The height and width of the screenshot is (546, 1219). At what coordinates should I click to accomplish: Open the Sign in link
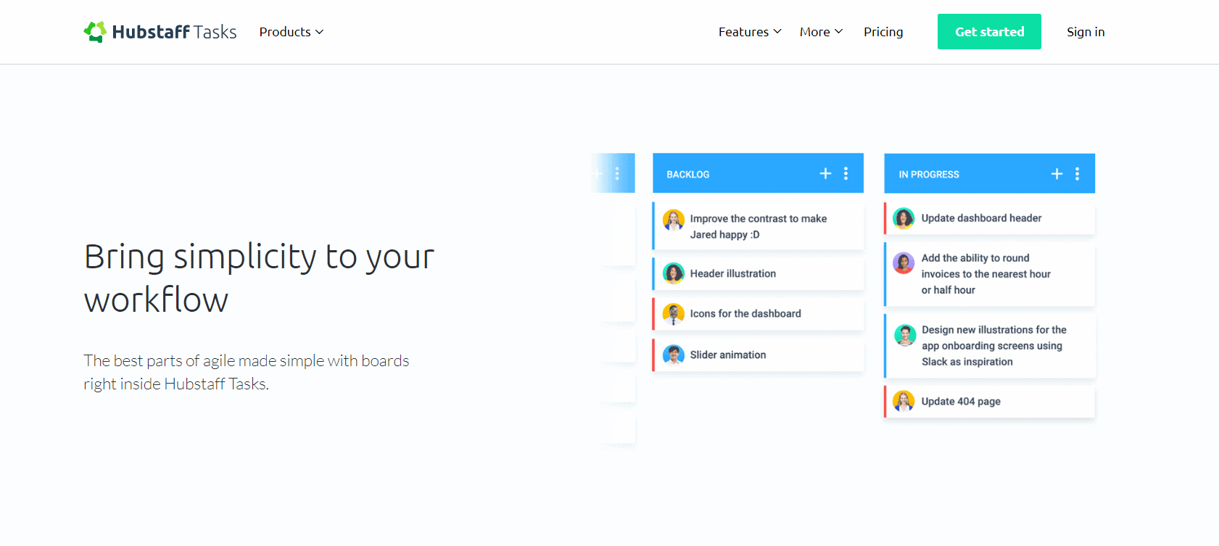click(1086, 32)
